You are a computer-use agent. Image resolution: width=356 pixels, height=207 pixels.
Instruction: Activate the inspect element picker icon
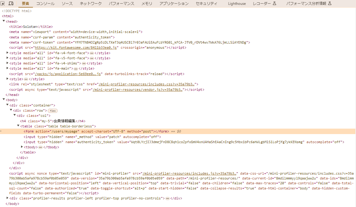(x=3, y=3)
